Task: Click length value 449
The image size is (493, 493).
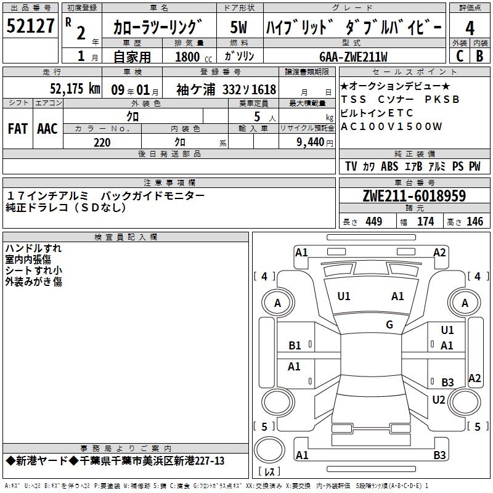Action: (x=373, y=221)
